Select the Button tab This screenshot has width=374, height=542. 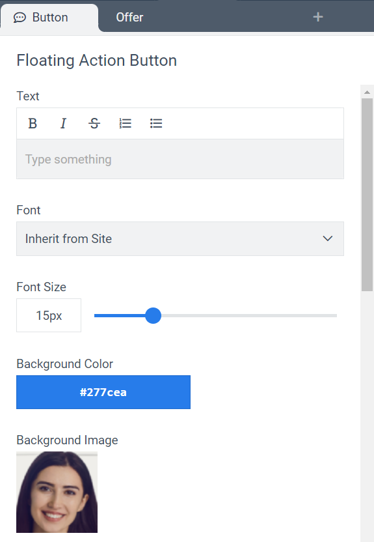[49, 18]
